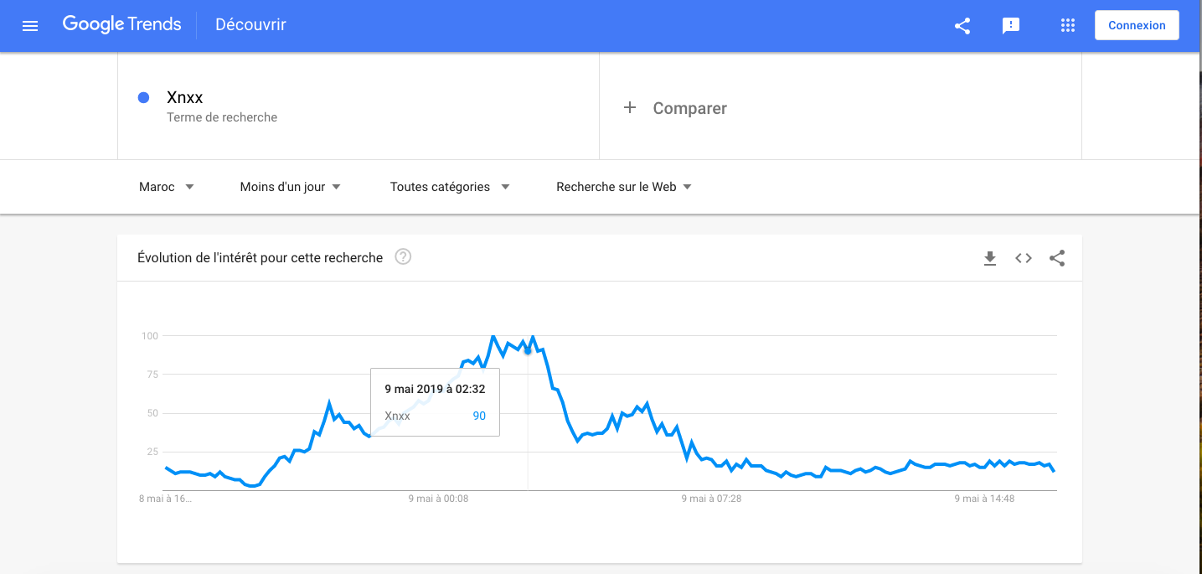This screenshot has width=1202, height=574.
Task: Click the chart data point near 02:32
Action: pos(528,350)
